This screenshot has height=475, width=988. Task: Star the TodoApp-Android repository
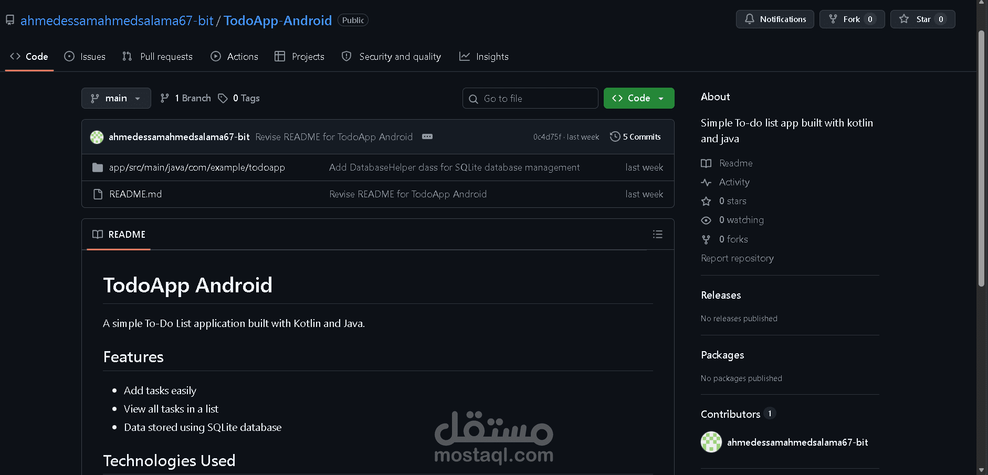(922, 19)
